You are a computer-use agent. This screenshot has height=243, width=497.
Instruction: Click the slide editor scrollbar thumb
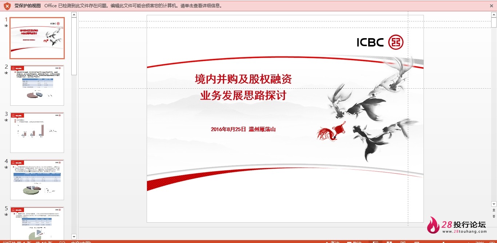click(x=494, y=23)
